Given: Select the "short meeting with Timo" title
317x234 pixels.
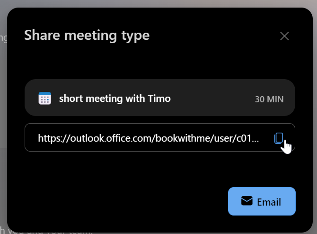Looking at the screenshot, I should [x=114, y=99].
